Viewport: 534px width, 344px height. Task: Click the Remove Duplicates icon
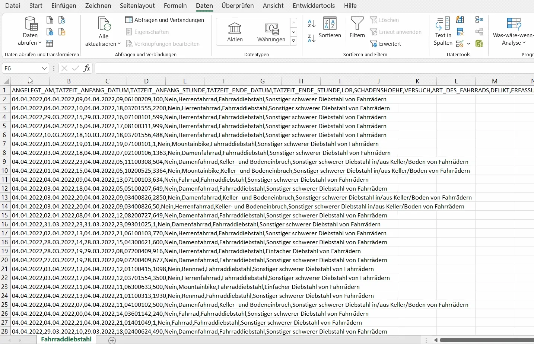[461, 32]
